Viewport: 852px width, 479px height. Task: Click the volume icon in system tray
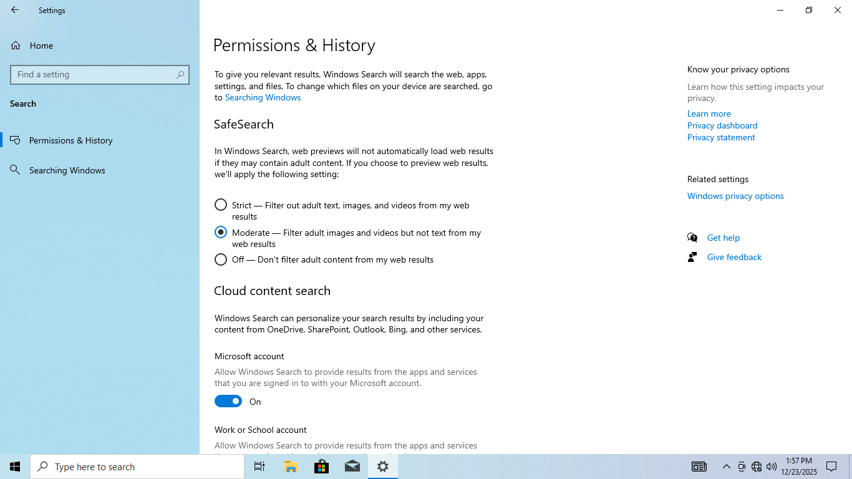(x=772, y=467)
